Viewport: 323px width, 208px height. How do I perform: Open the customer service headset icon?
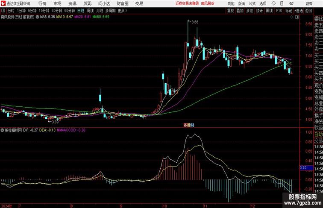[x=273, y=3]
